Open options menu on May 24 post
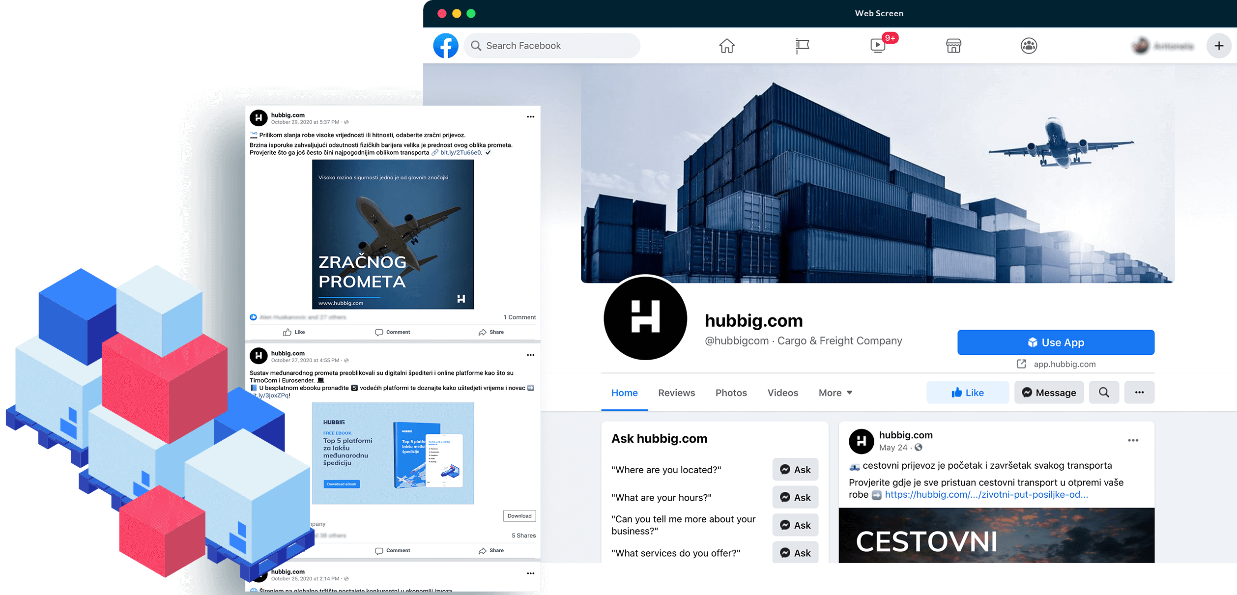Screen dimensions: 1237x595 (x=1133, y=440)
